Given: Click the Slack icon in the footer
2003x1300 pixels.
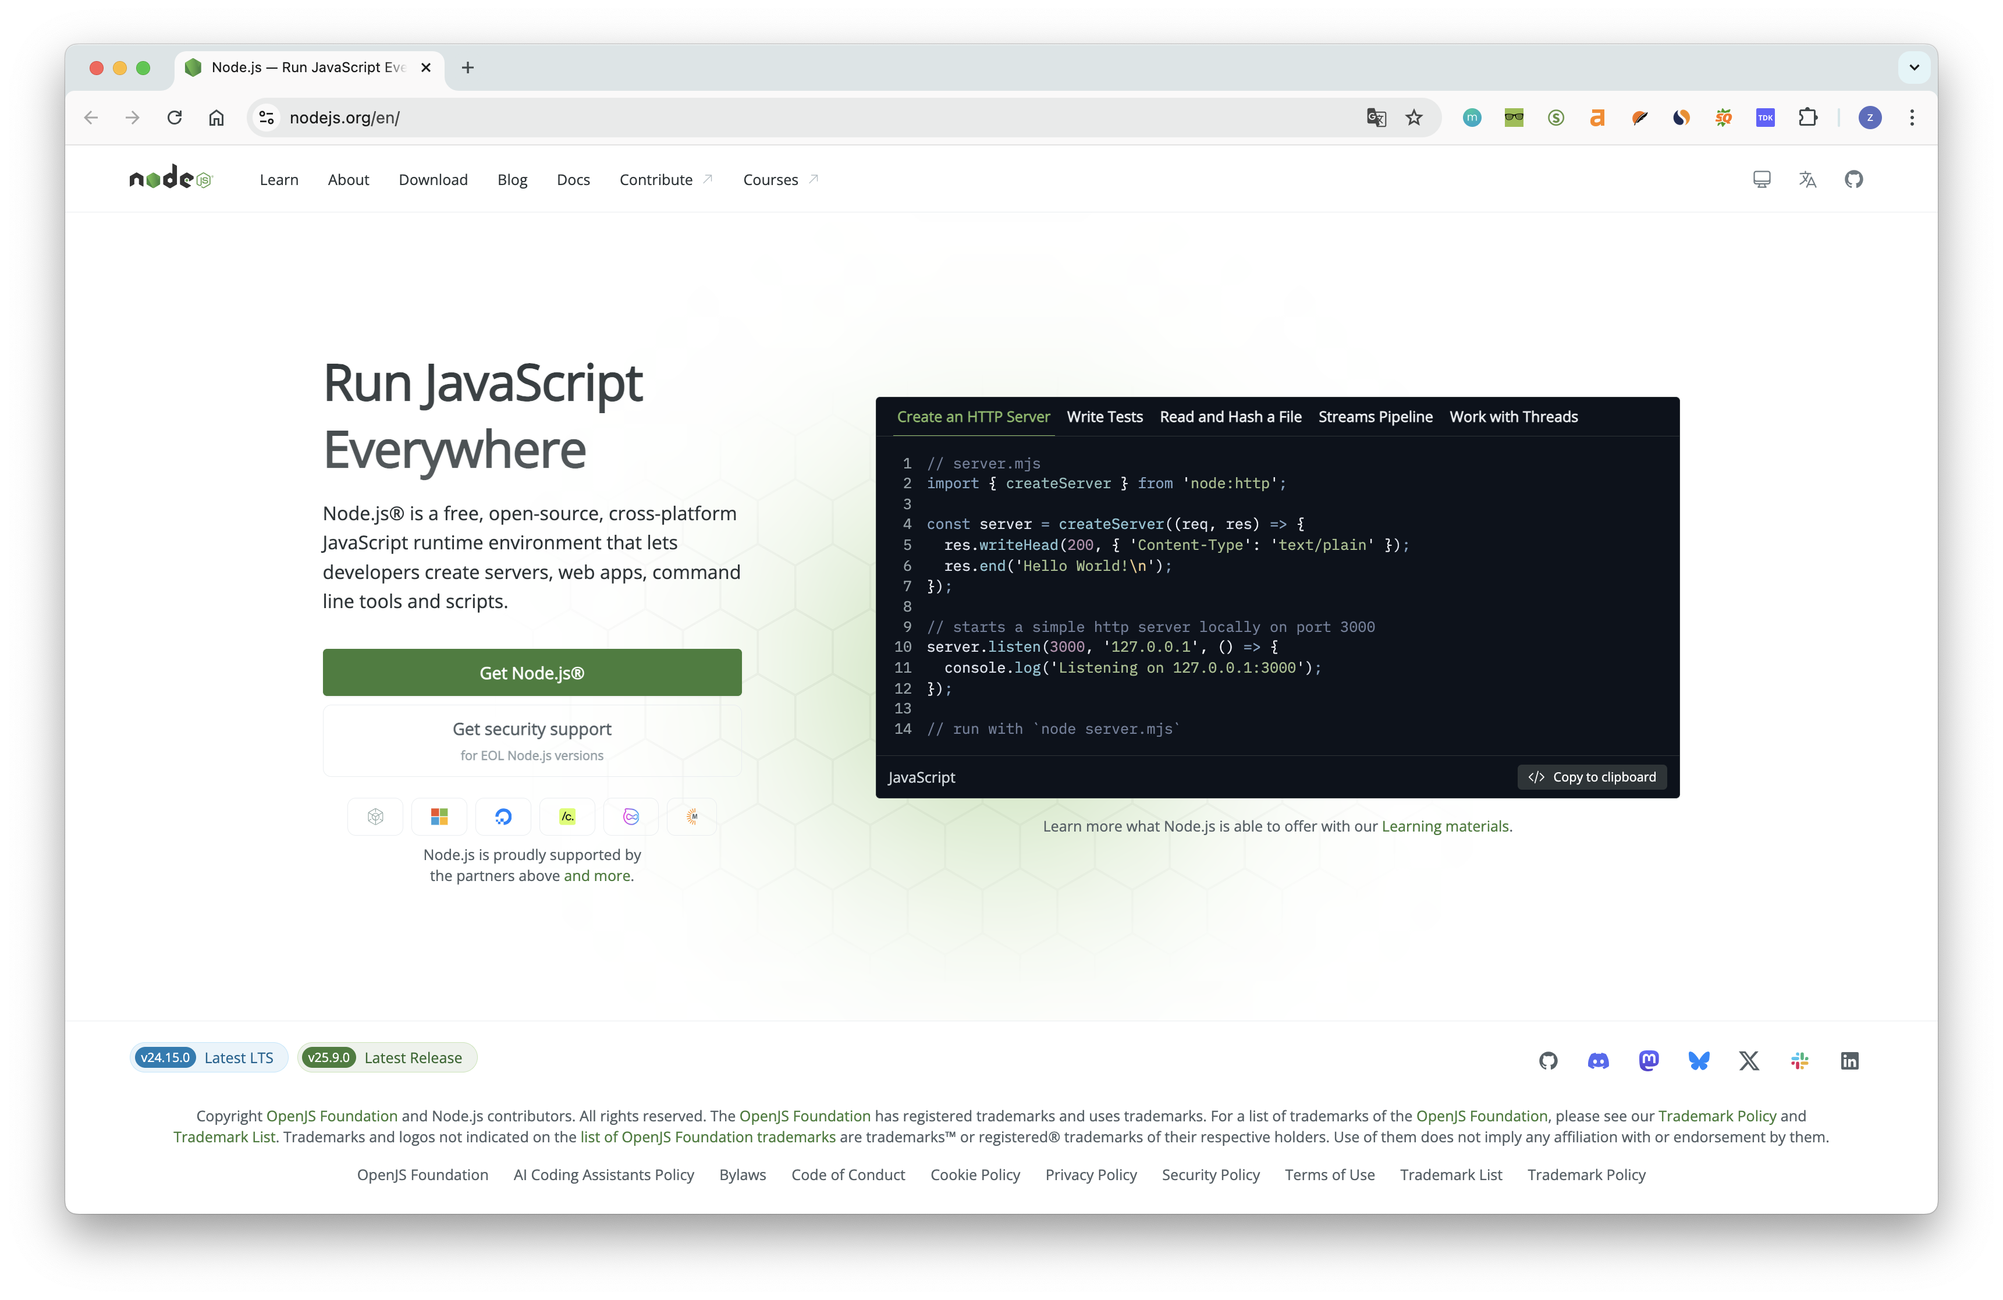Looking at the screenshot, I should (x=1799, y=1060).
